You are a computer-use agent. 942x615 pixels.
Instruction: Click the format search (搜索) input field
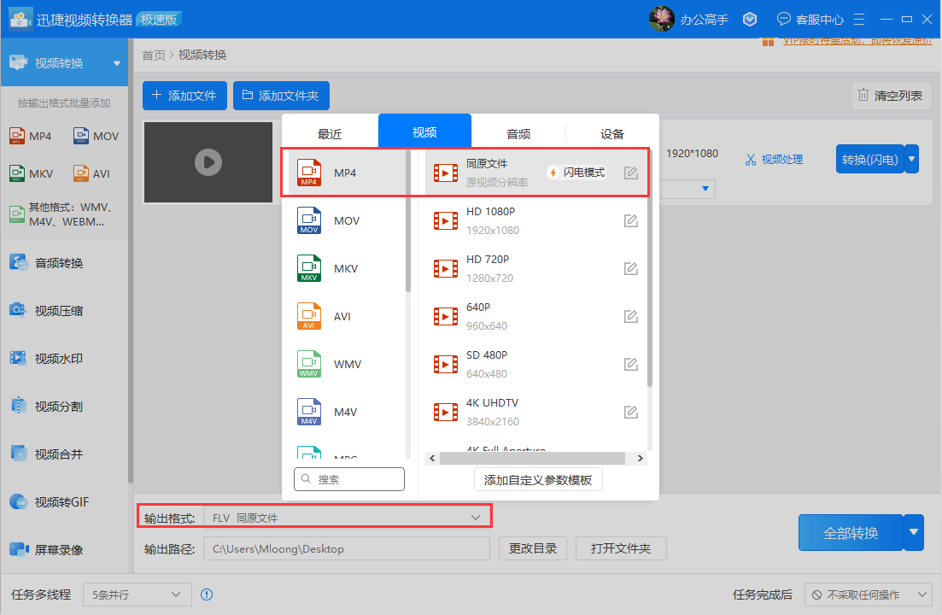coord(349,480)
